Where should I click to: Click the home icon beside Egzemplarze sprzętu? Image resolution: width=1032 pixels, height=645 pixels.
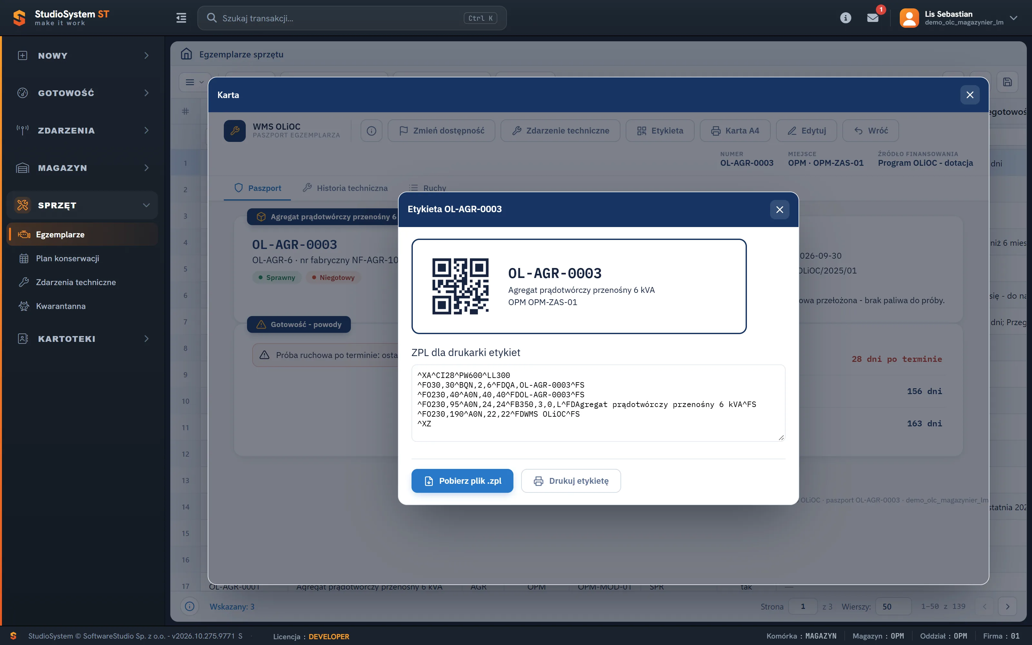(x=186, y=54)
